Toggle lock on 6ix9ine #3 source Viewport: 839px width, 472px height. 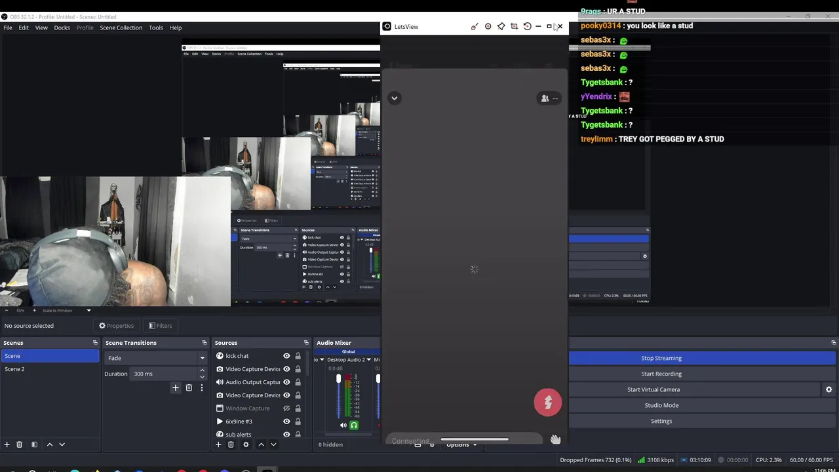(298, 422)
